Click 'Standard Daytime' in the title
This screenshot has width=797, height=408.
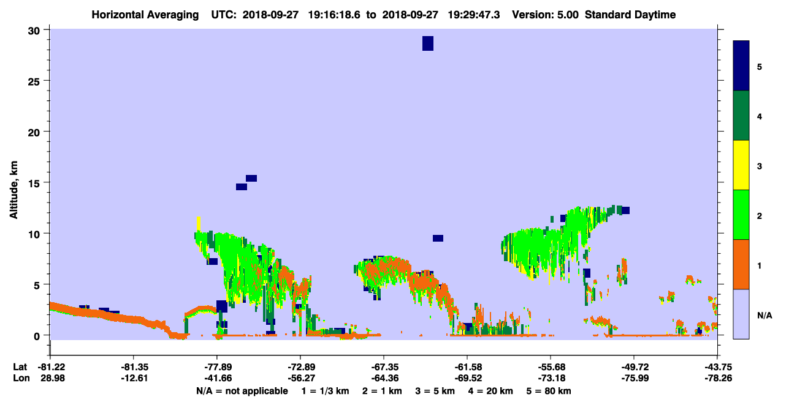click(630, 15)
